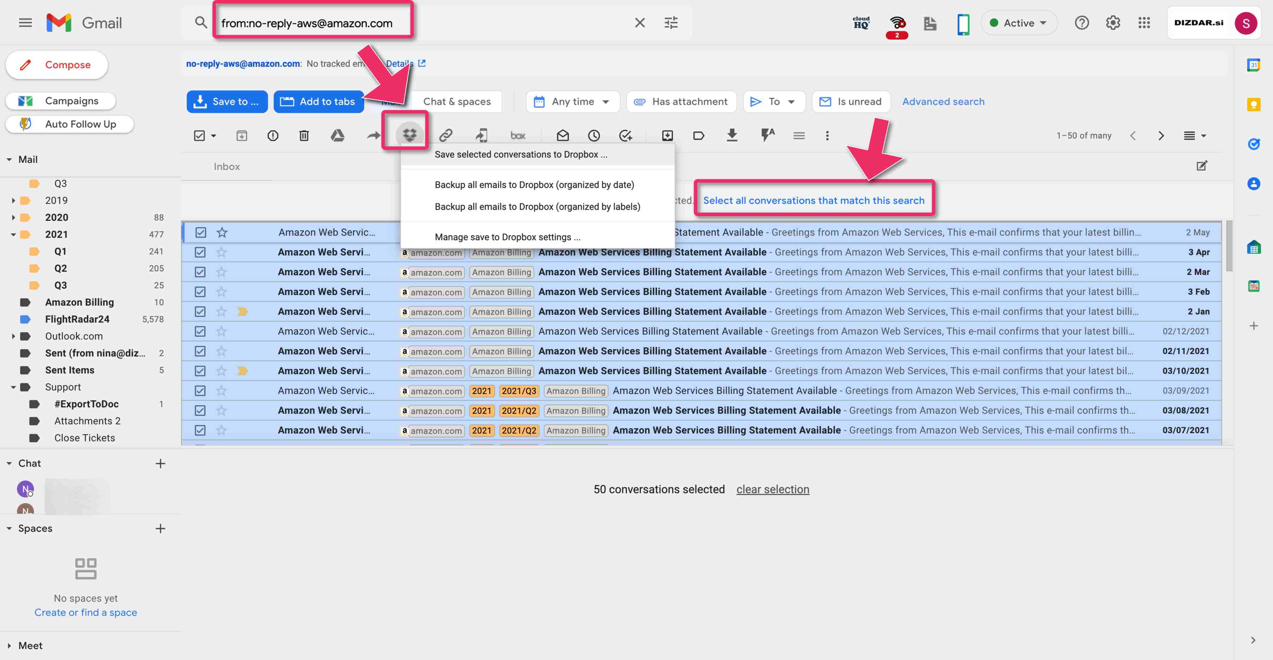Save selected emails to Google Drive

point(338,135)
